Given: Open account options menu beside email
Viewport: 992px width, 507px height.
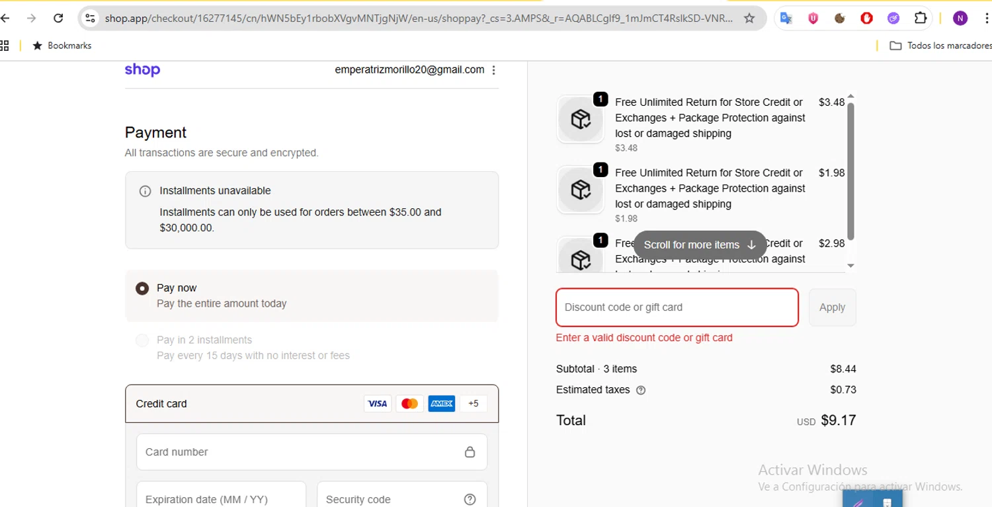Looking at the screenshot, I should pos(493,70).
